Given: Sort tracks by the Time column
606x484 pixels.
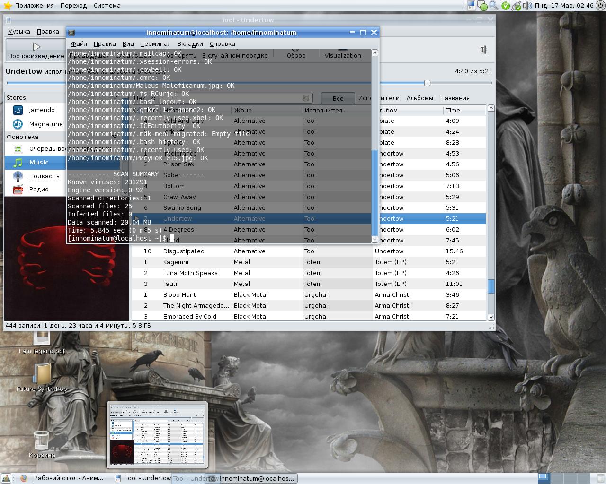Looking at the screenshot, I should [464, 111].
